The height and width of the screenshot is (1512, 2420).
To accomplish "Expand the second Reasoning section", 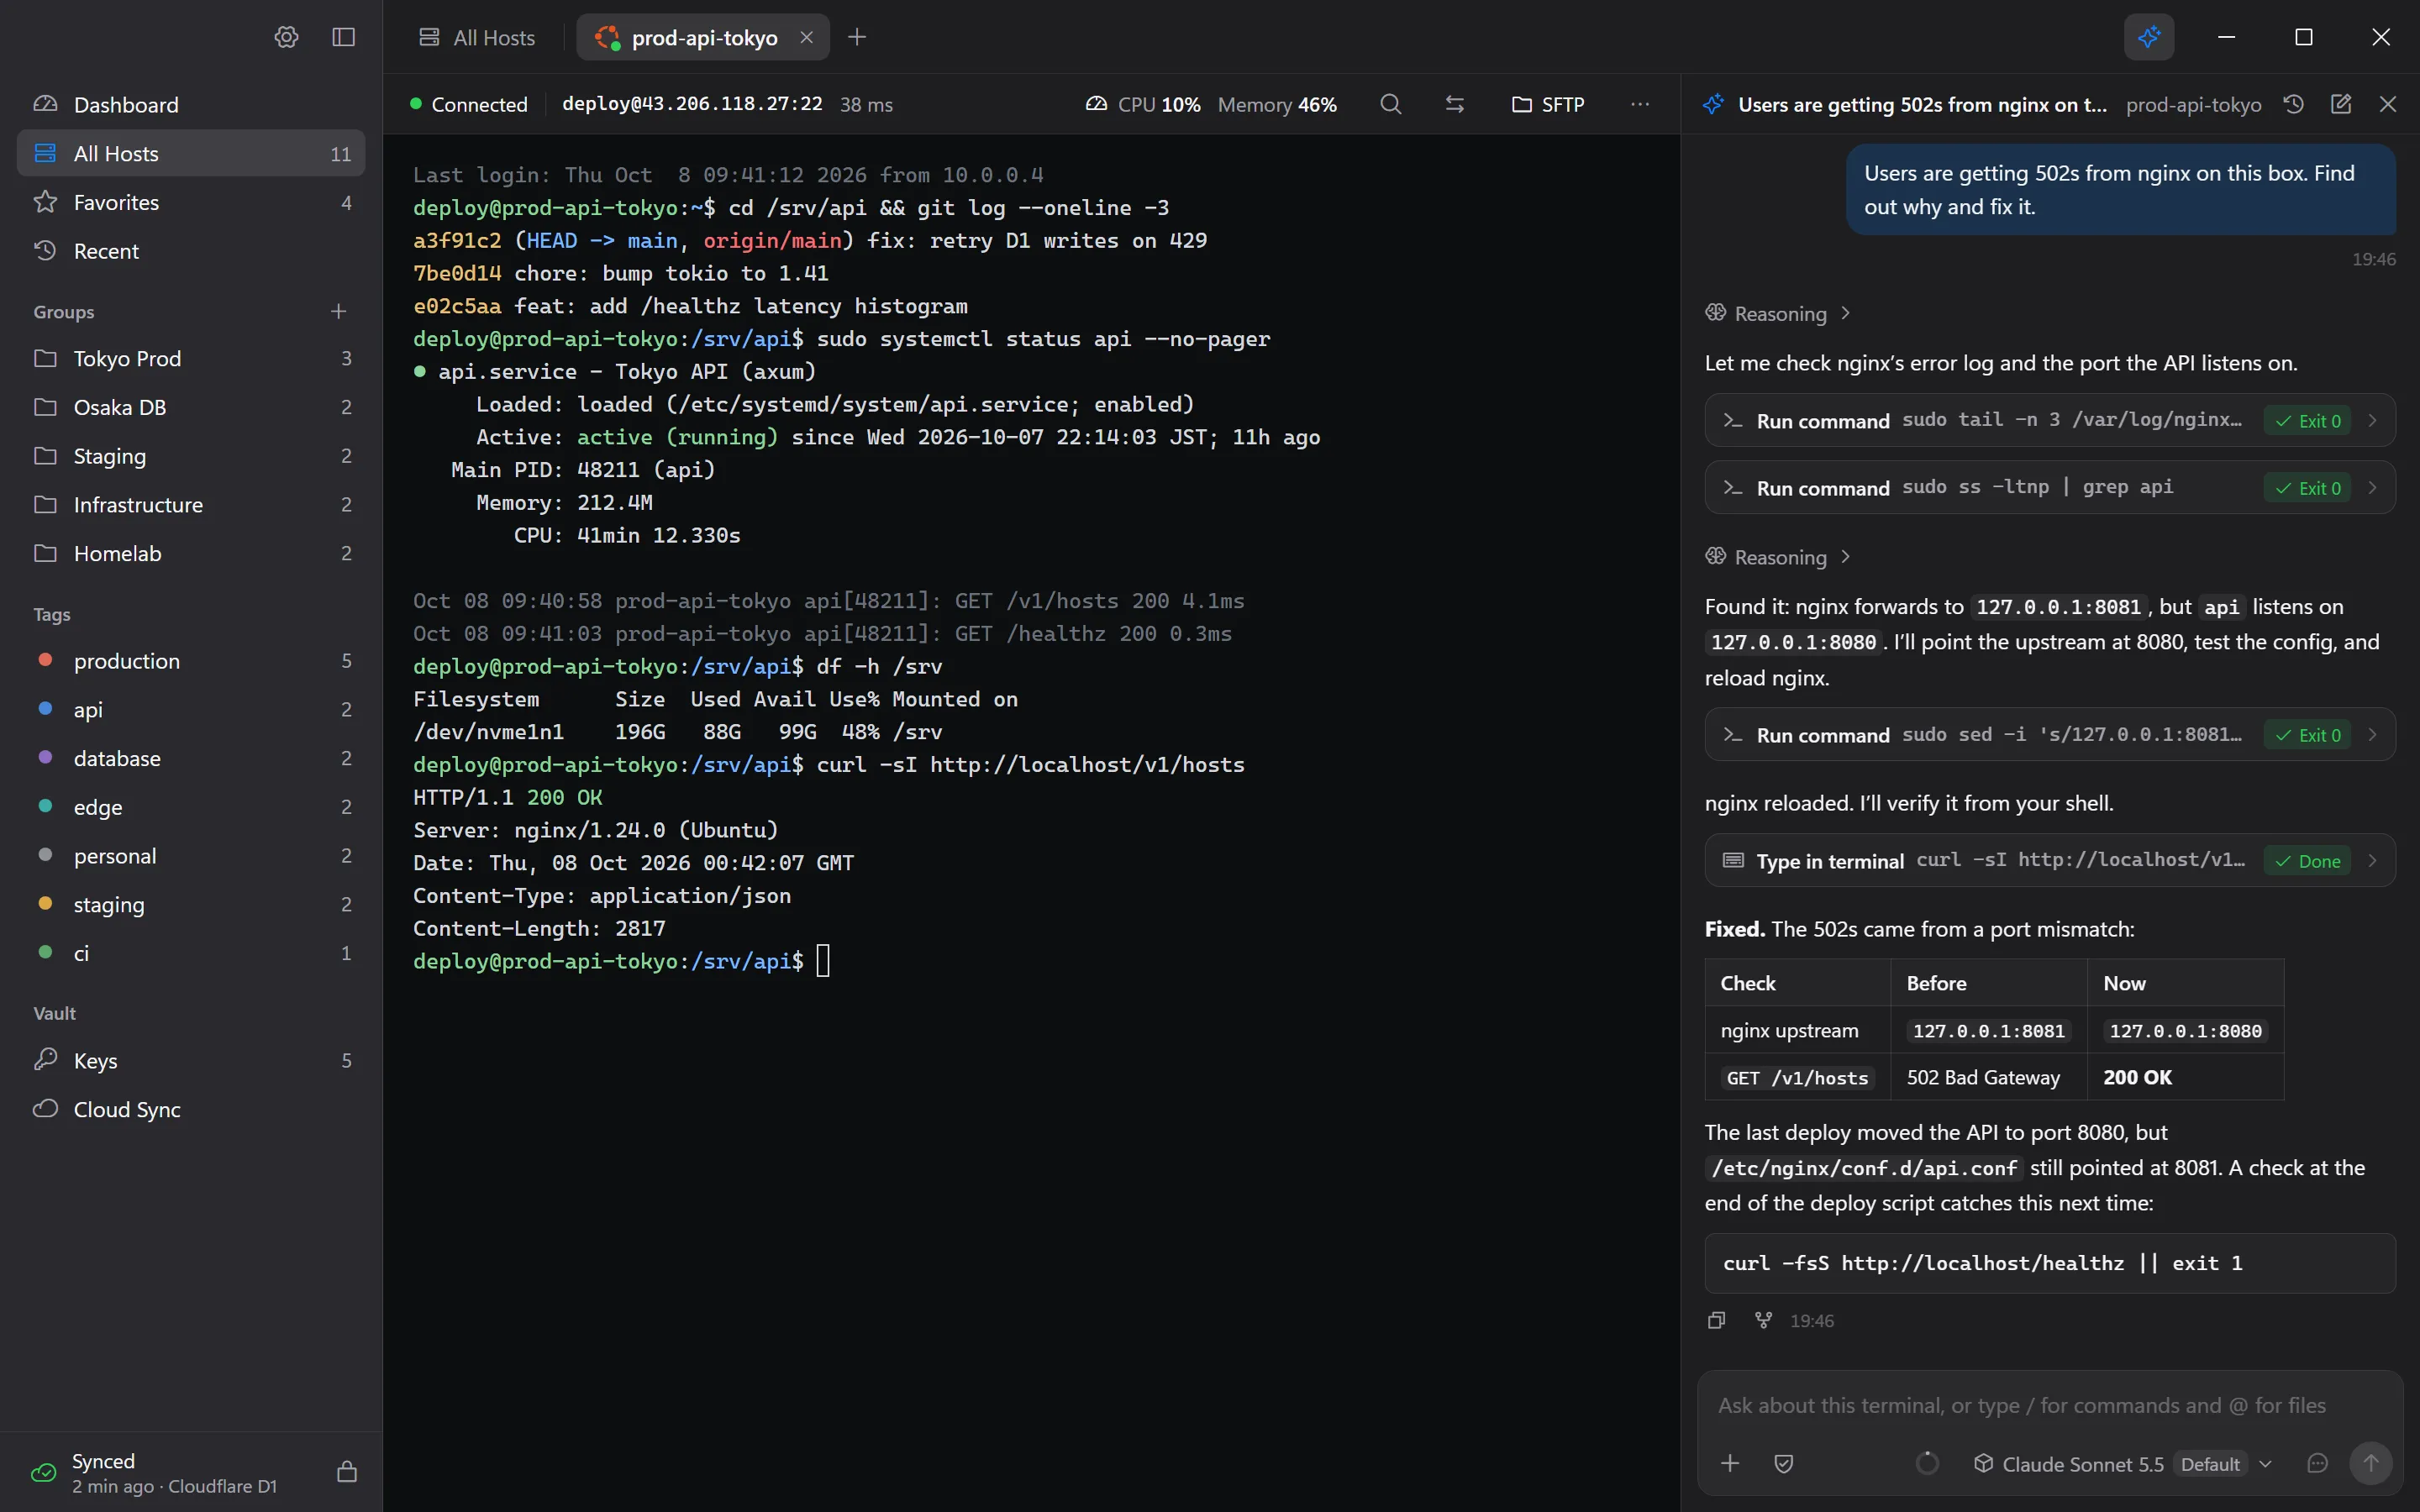I will tap(1778, 557).
